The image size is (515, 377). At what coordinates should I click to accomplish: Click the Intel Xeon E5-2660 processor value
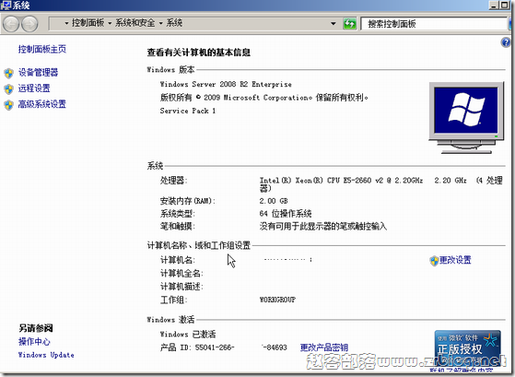381,184
